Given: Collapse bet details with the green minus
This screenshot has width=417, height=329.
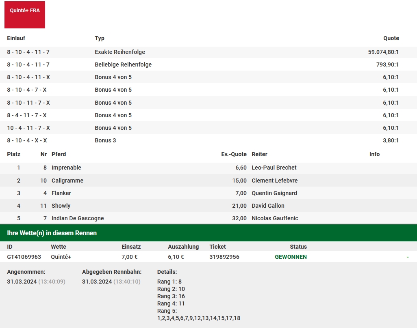Looking at the screenshot, I should coord(407,257).
